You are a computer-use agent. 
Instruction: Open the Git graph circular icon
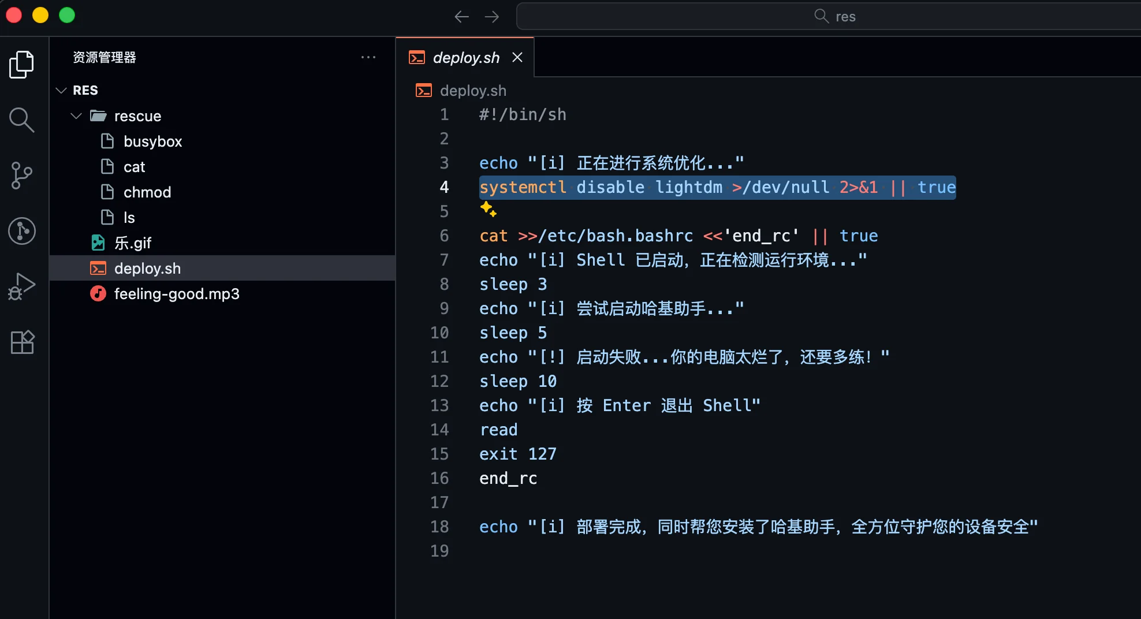(x=22, y=231)
